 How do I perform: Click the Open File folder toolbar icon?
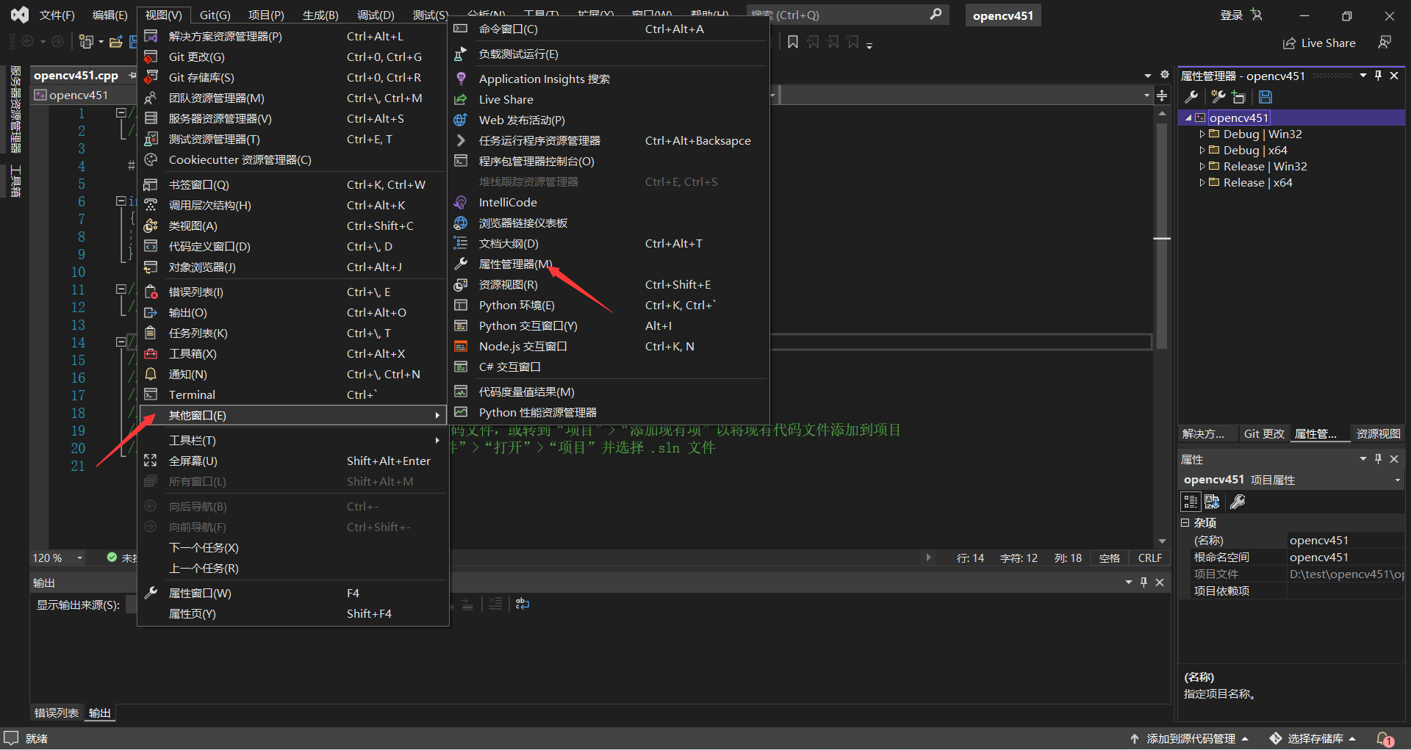point(116,42)
